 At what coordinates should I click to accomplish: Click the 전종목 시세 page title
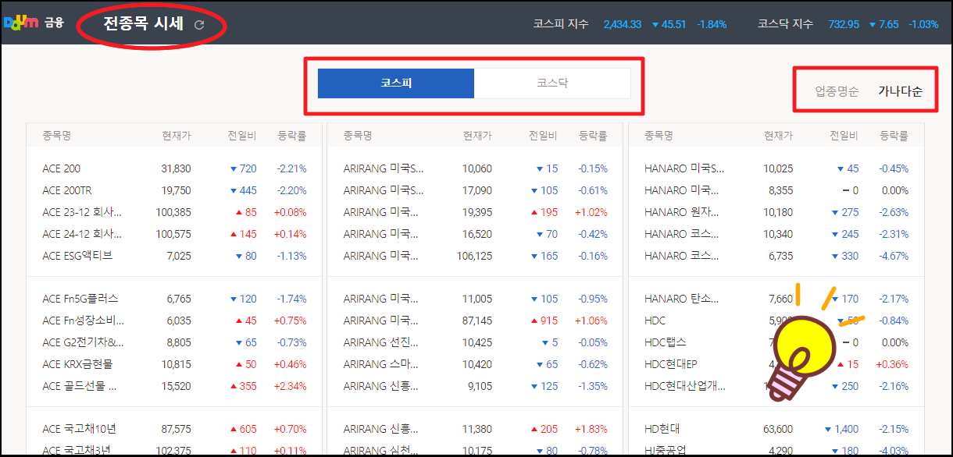point(143,24)
